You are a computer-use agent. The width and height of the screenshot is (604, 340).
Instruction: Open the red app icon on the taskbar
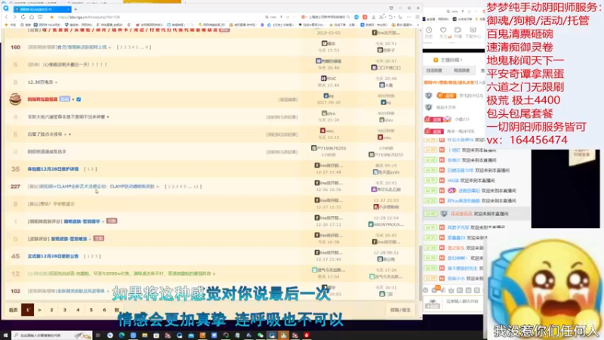[x=307, y=335]
